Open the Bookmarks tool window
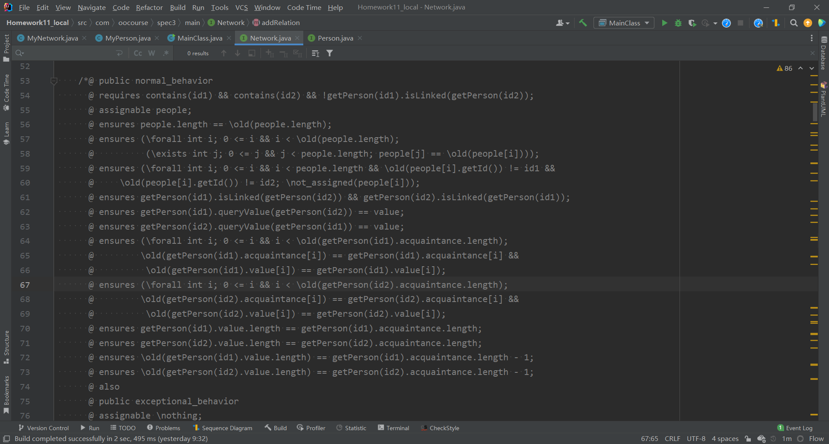 (6, 395)
